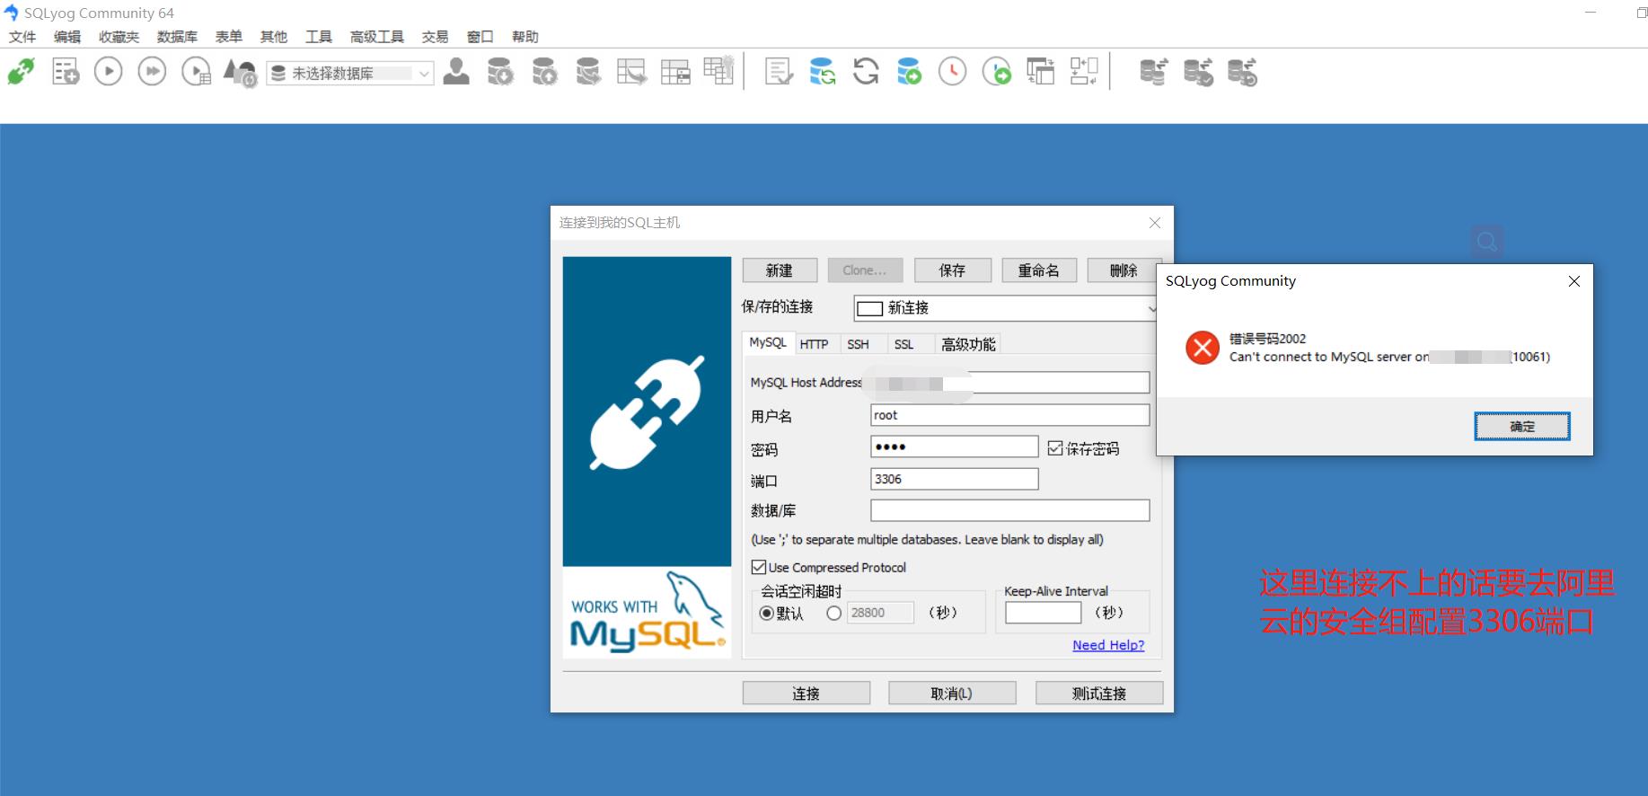Click the 取消(L) button
Screen dimensions: 1648x796
[x=952, y=693]
